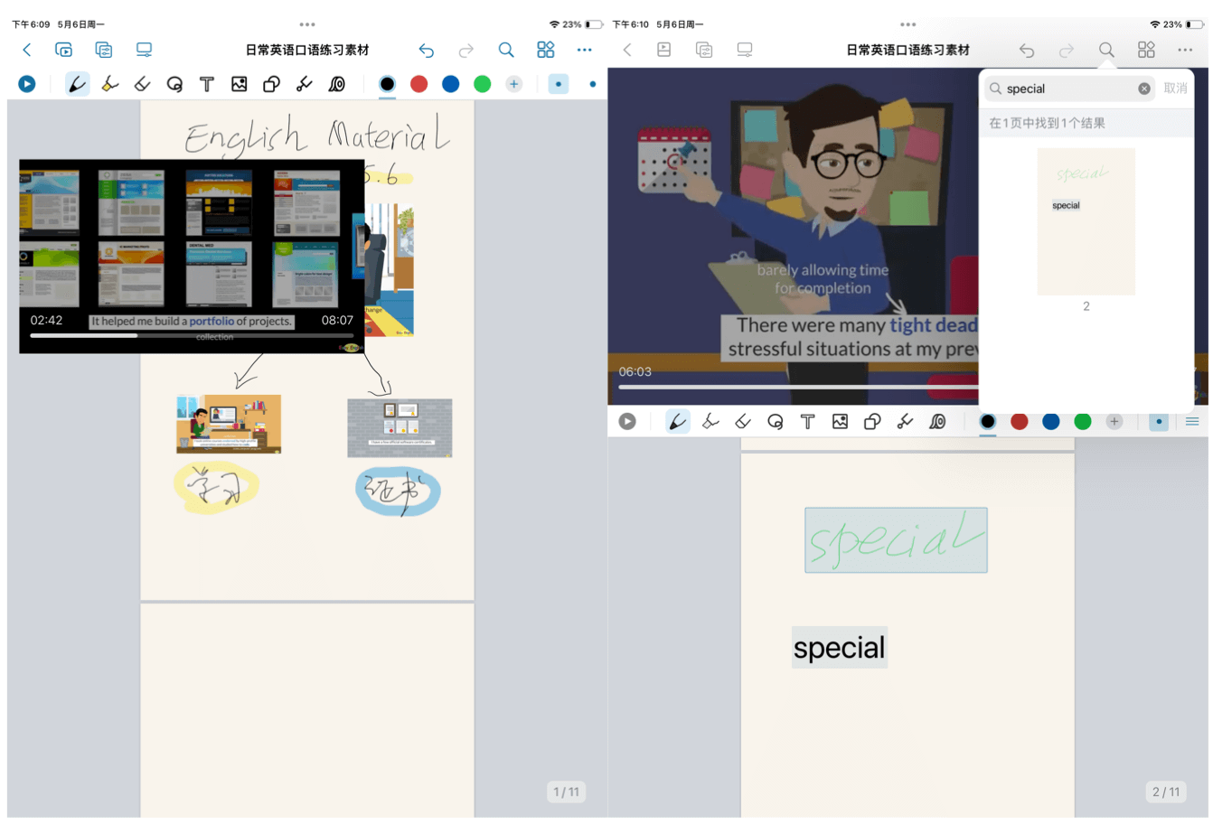1213x824 pixels.
Task: Tap the 1 / 11 page indicator
Action: click(567, 791)
